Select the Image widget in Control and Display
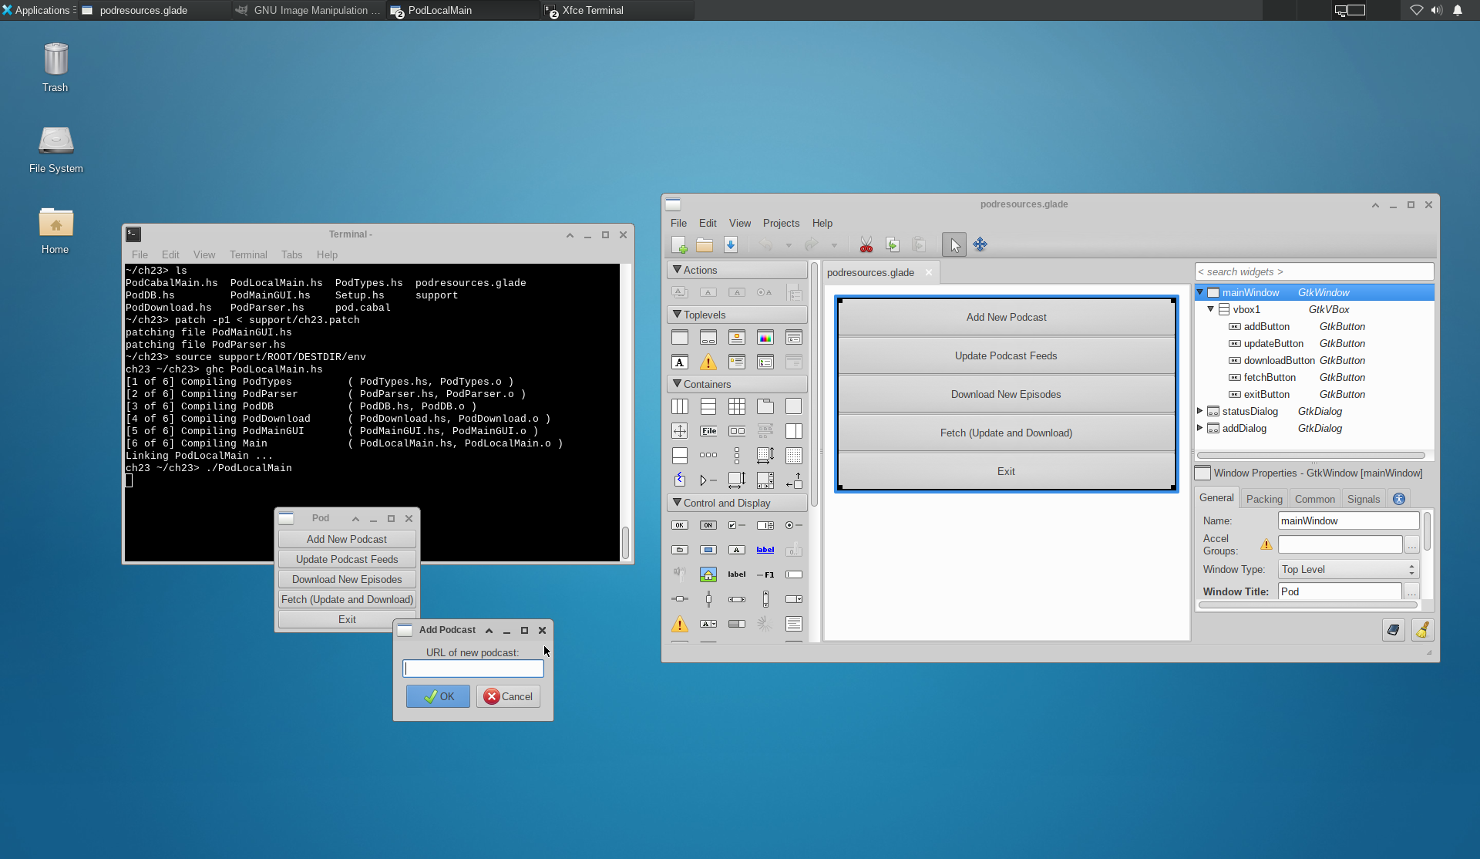The height and width of the screenshot is (859, 1480). [708, 574]
